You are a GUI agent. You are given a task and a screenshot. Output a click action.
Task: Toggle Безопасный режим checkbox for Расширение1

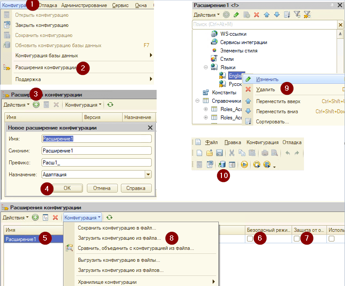250,238
